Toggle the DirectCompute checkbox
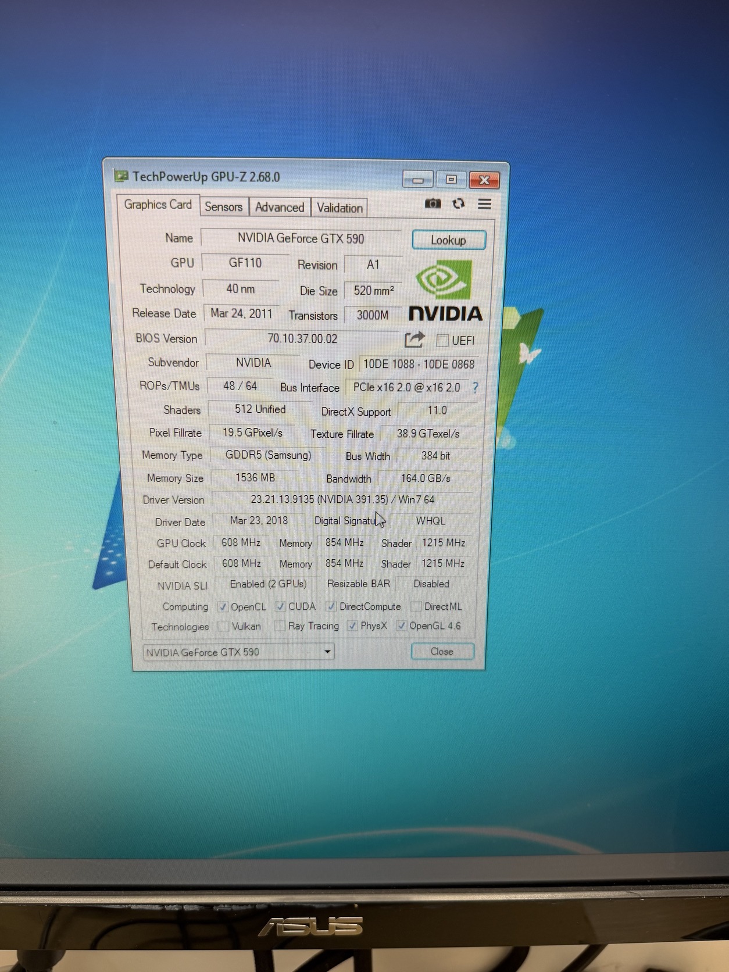This screenshot has height=972, width=729. tap(331, 607)
